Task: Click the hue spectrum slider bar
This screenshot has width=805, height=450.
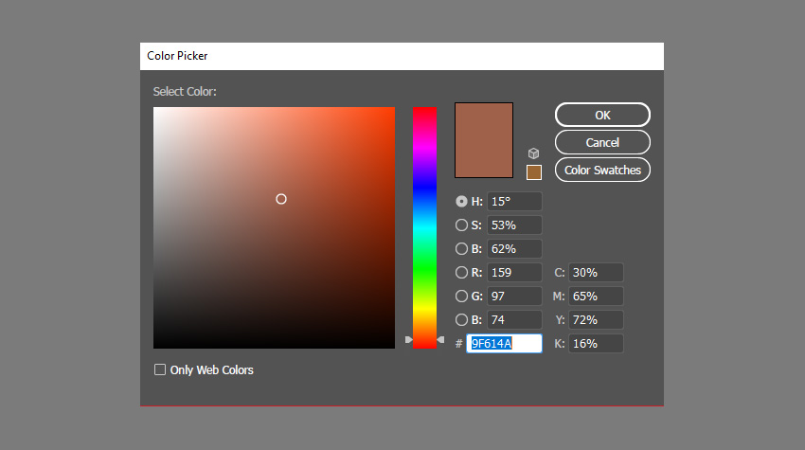Action: (x=424, y=227)
